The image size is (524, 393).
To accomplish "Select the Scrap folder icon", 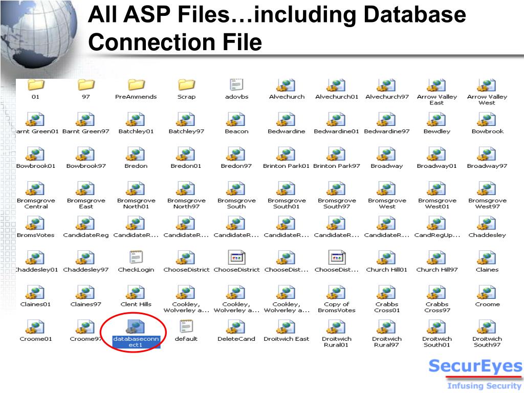I will (x=186, y=85).
